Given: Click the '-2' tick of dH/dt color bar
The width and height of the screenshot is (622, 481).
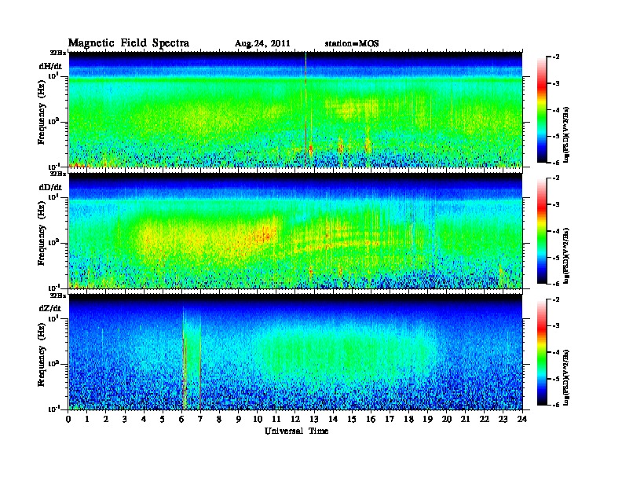Looking at the screenshot, I should point(556,57).
